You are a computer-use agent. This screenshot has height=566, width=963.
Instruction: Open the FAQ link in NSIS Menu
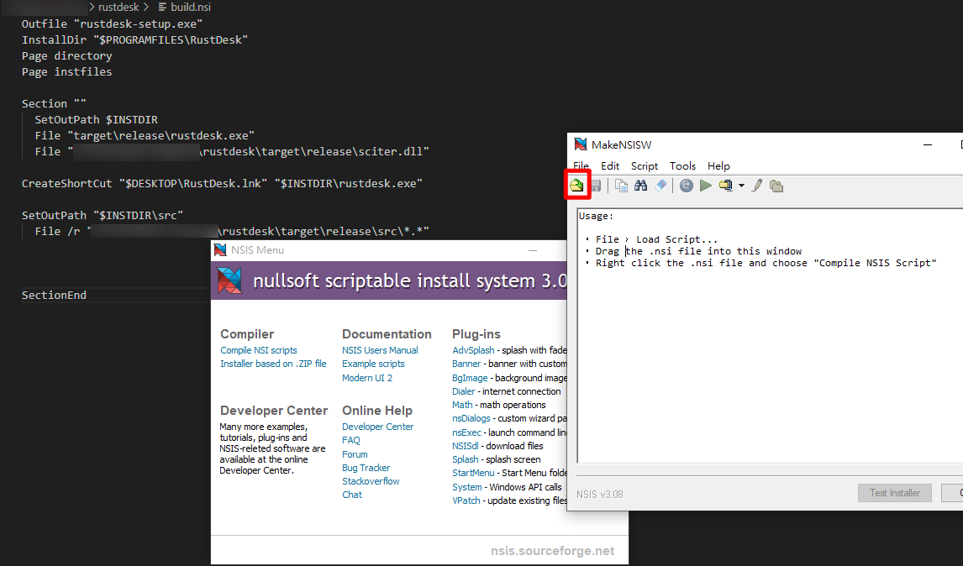(x=351, y=440)
